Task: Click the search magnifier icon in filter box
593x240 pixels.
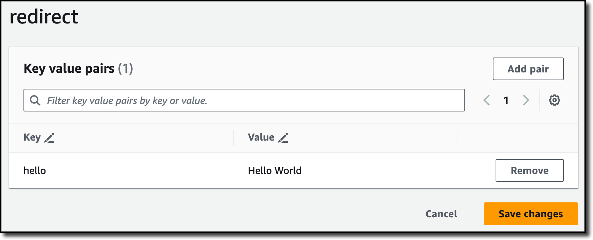Action: pos(35,100)
